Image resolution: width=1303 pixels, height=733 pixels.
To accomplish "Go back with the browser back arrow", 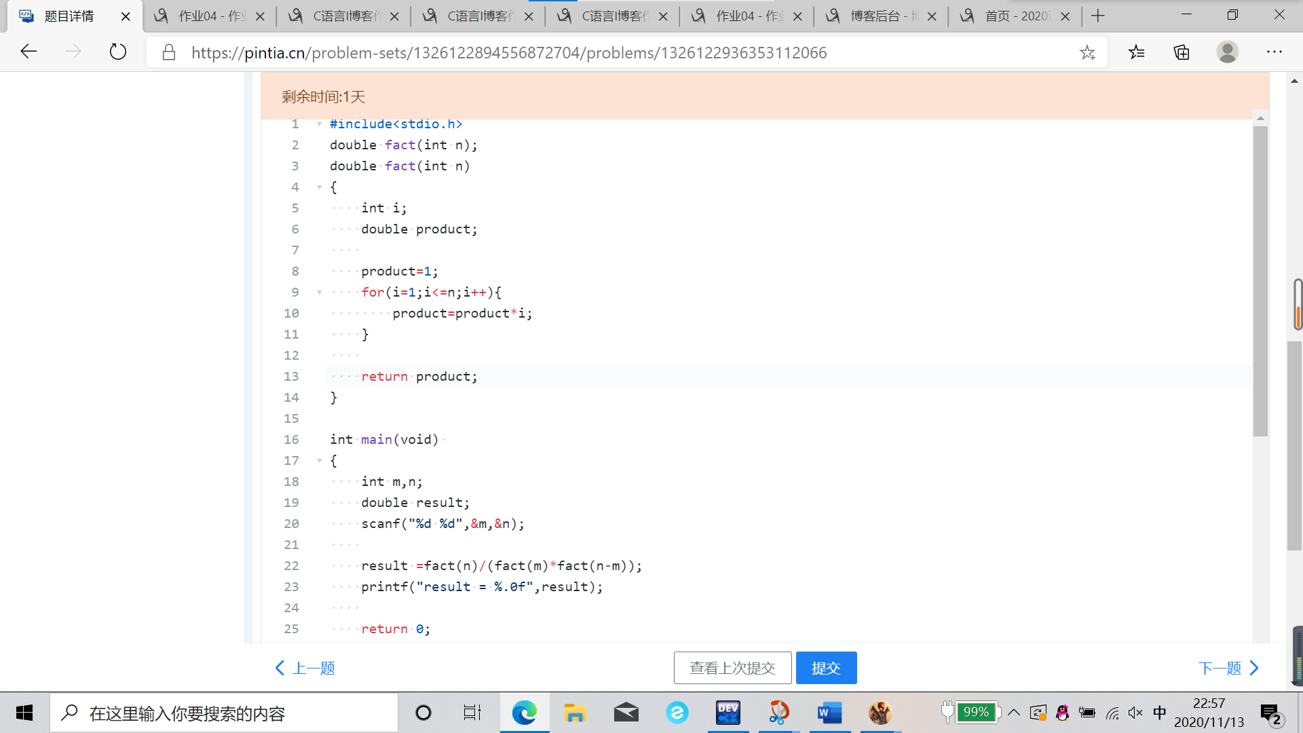I will 29,52.
